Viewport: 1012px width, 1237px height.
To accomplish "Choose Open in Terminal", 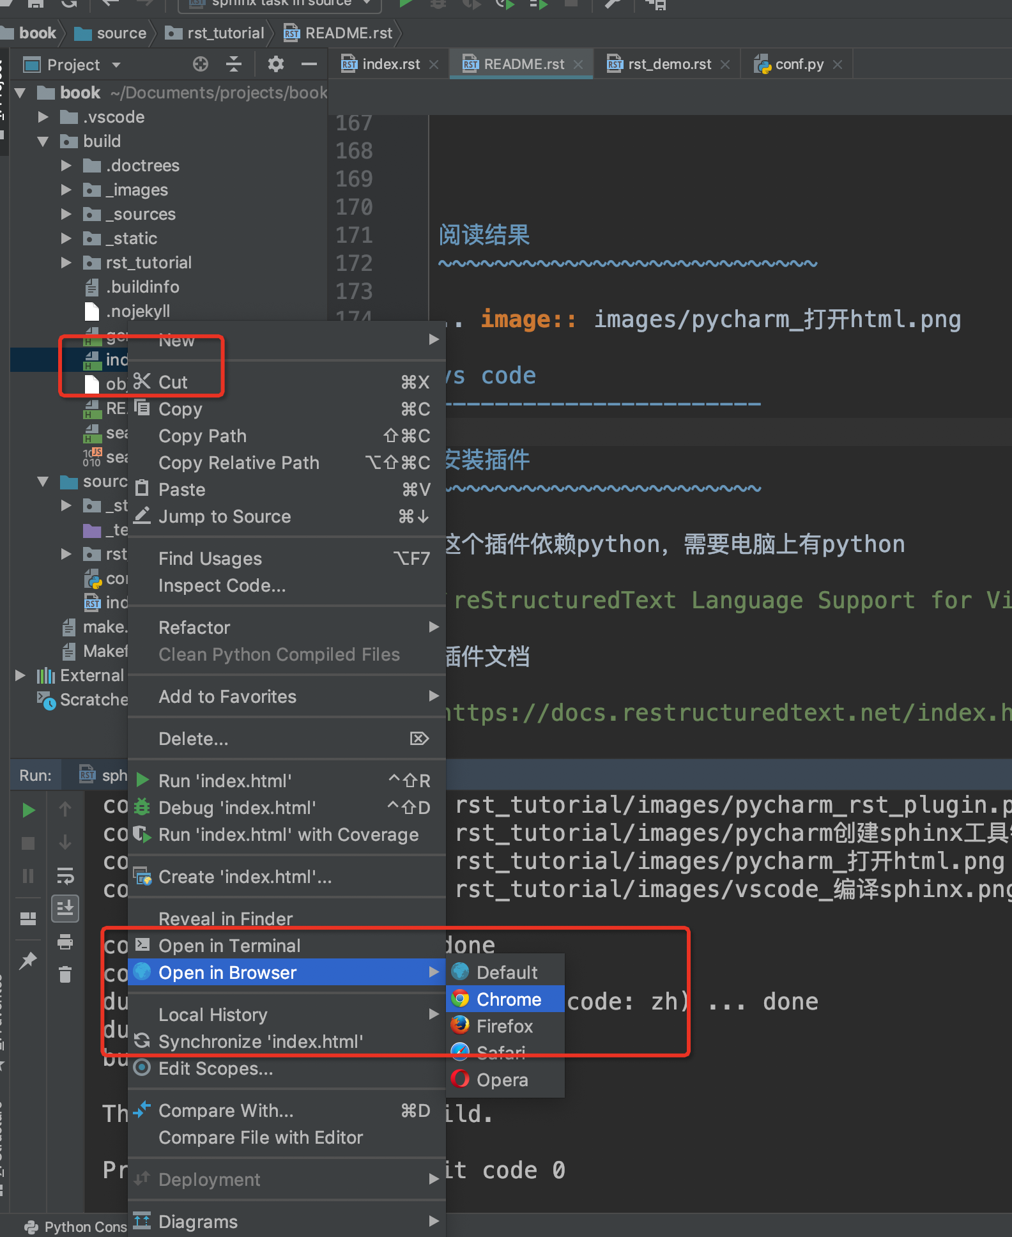I will tap(286, 946).
